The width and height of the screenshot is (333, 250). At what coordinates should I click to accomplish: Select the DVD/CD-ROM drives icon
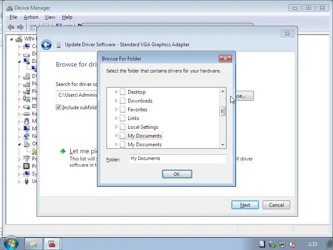tap(27, 76)
